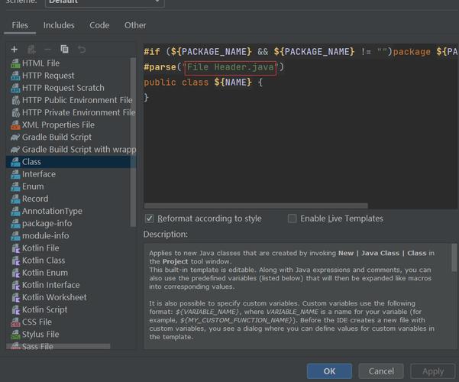
Task: Click the Gradle Build Script with wrapper icon
Action: (x=15, y=150)
